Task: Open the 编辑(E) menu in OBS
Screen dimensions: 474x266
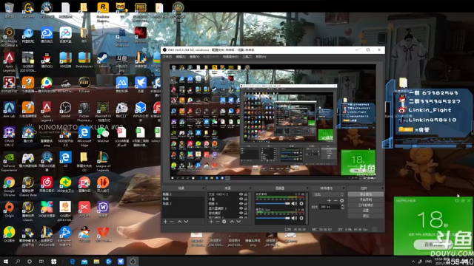Action: pyautogui.click(x=181, y=57)
